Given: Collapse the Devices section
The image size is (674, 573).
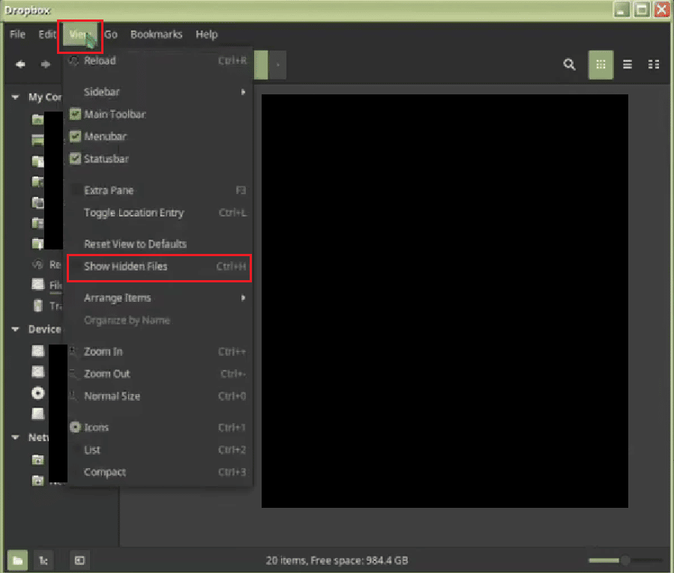Looking at the screenshot, I should pos(16,330).
